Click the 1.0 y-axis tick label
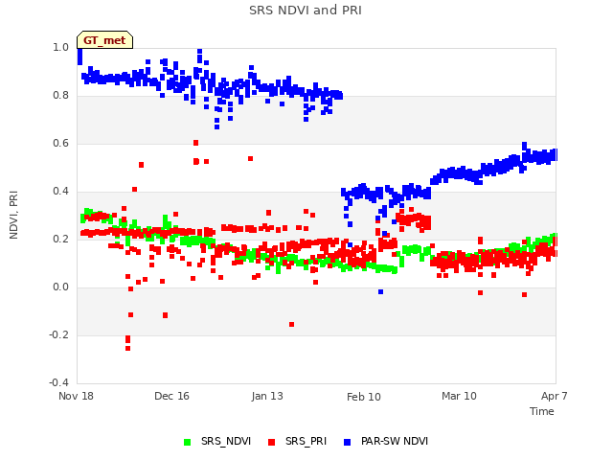This screenshot has width=613, height=460. (x=60, y=47)
